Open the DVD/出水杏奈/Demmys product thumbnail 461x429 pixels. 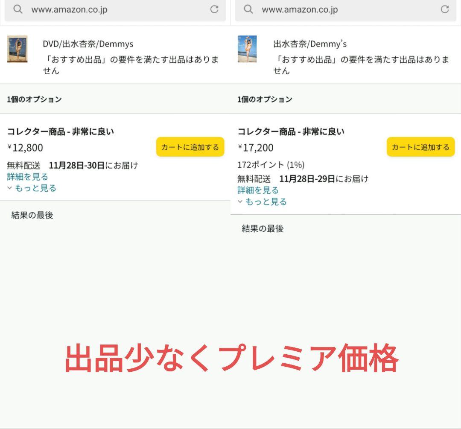(18, 49)
